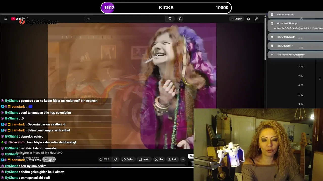Click message 'ben uyuma dedim'
This screenshot has width=323, height=181.
click(x=34, y=166)
